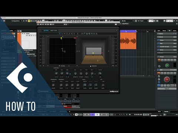
Task: Toggle the Rear View checkbox
Action: coord(90,66)
